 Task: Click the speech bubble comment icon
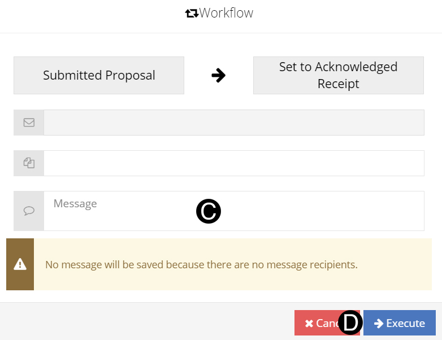tap(29, 211)
